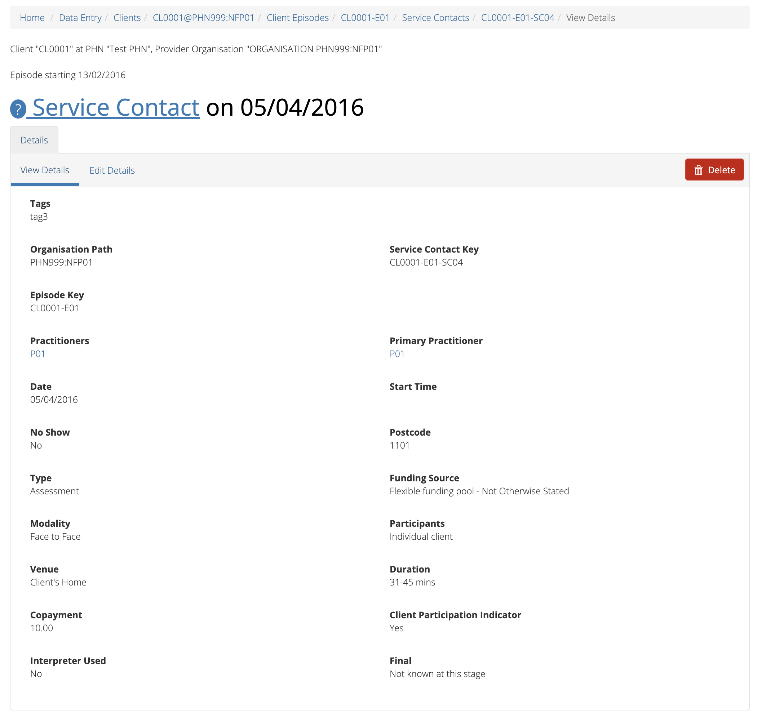Select Venue value Client's Home
The image size is (762, 717).
click(x=58, y=582)
